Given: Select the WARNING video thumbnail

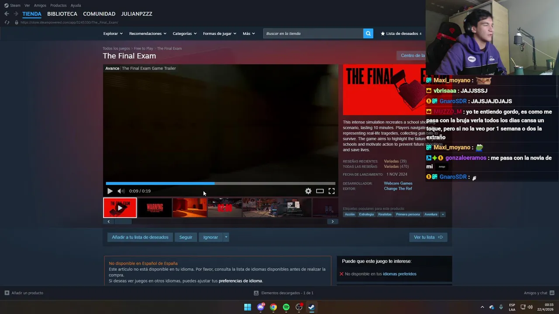Looking at the screenshot, I should pyautogui.click(x=155, y=208).
